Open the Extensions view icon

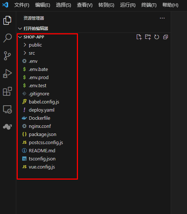pos(7,91)
